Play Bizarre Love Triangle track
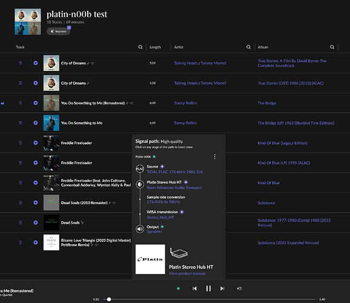The image size is (350, 303). click(36, 242)
